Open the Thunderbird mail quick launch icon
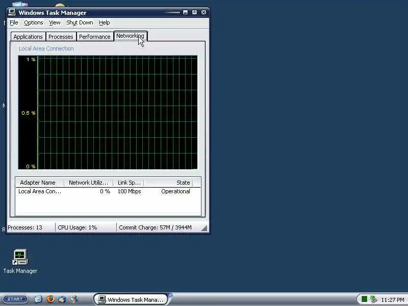 [x=62, y=299]
